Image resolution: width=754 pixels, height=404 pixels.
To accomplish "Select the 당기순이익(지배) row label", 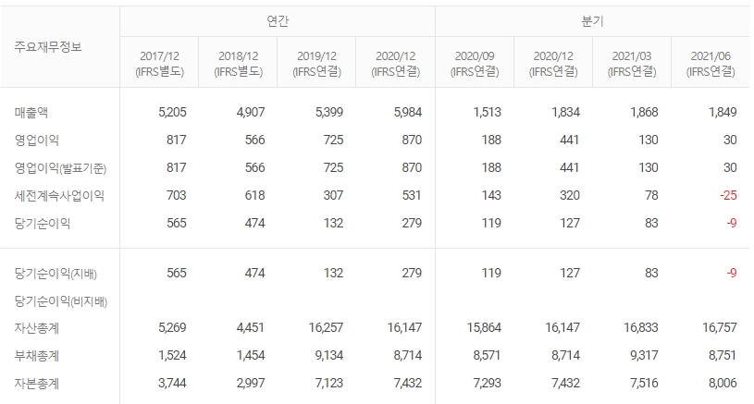I will pyautogui.click(x=56, y=274).
